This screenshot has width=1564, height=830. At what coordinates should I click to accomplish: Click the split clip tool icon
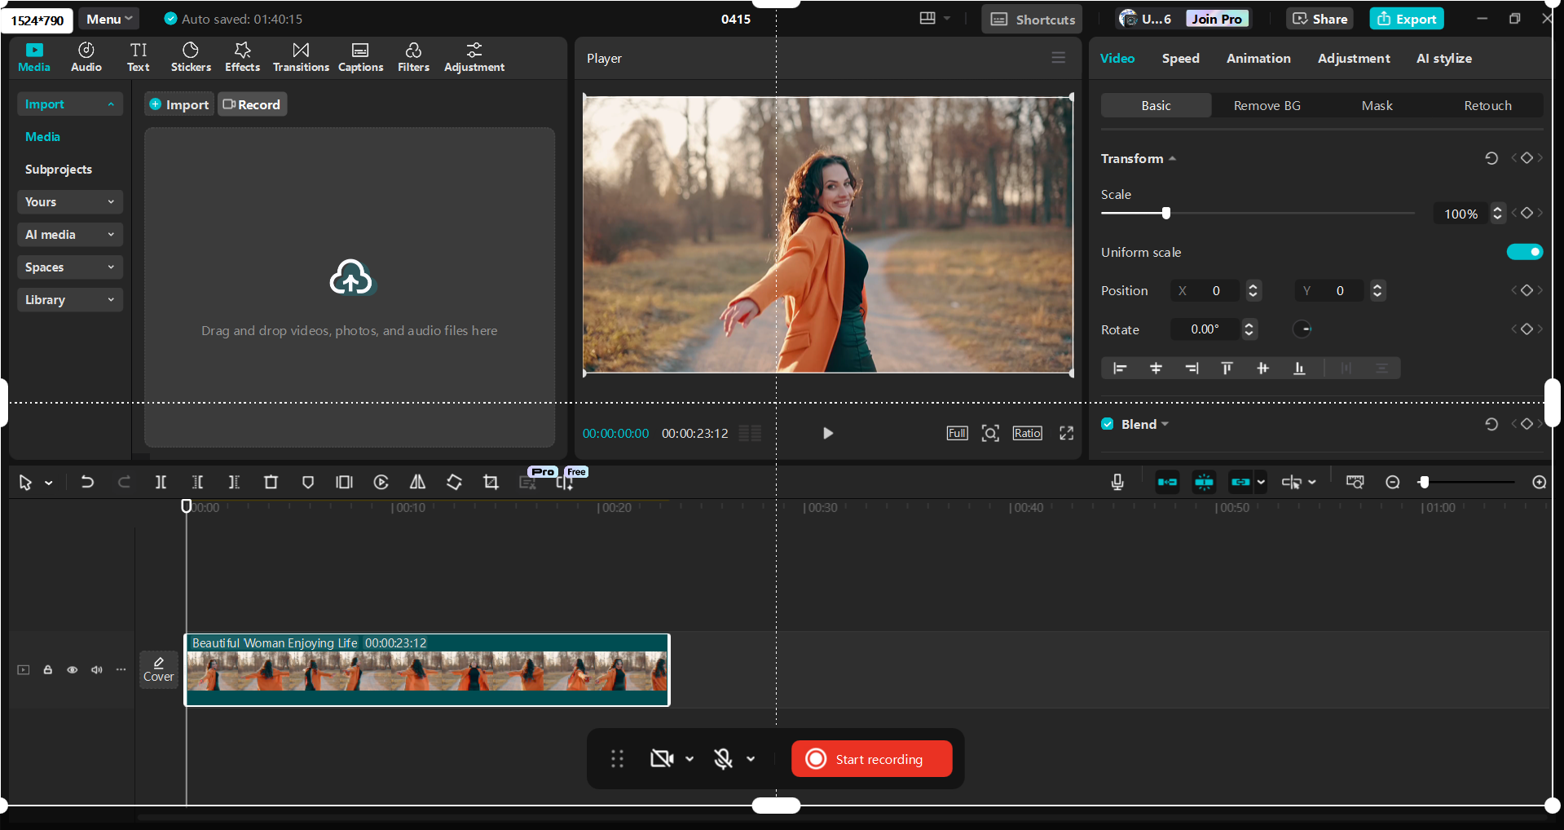pyautogui.click(x=161, y=483)
